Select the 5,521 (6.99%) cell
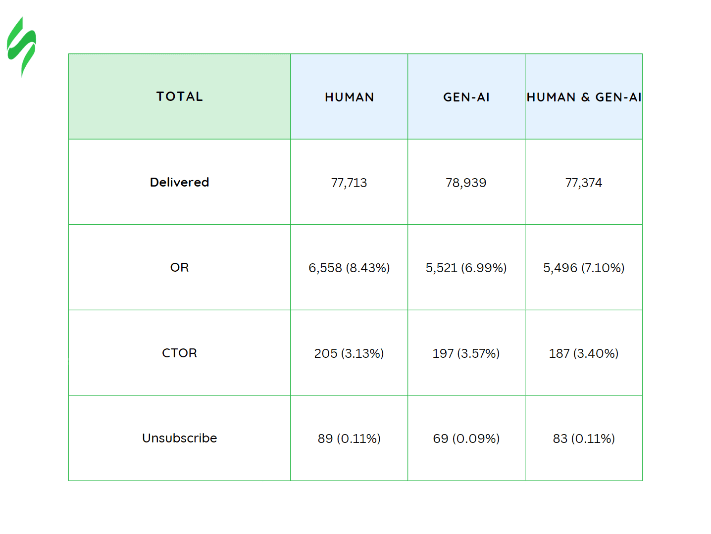Screen dimensions: 711x534 466,268
